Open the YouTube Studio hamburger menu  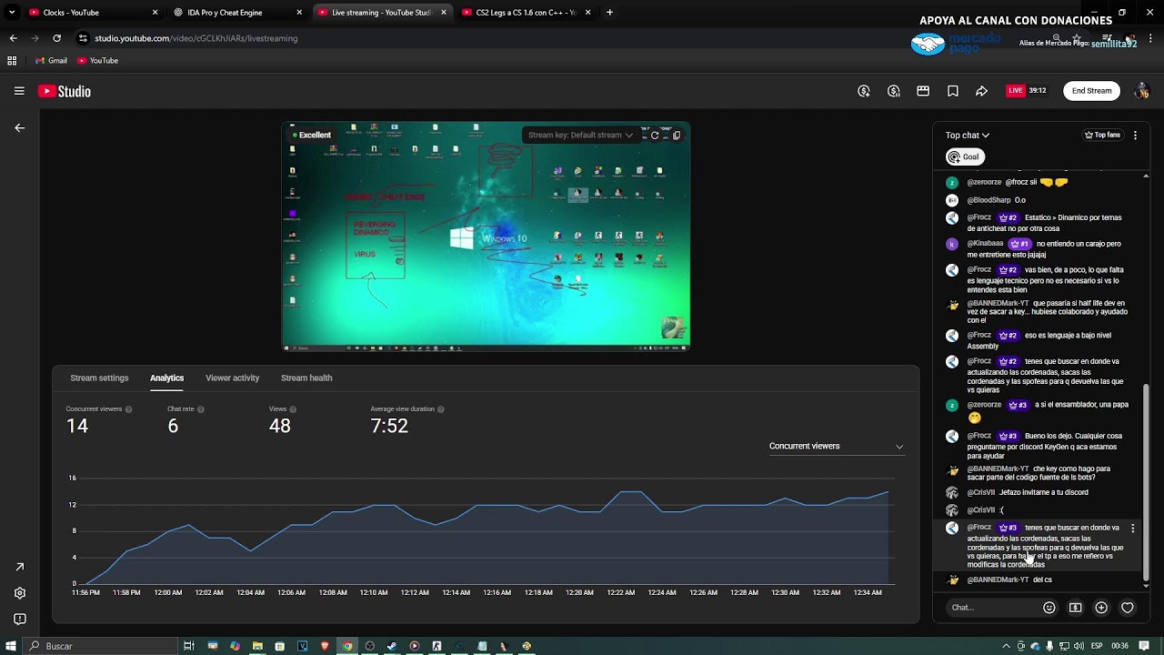tap(19, 91)
